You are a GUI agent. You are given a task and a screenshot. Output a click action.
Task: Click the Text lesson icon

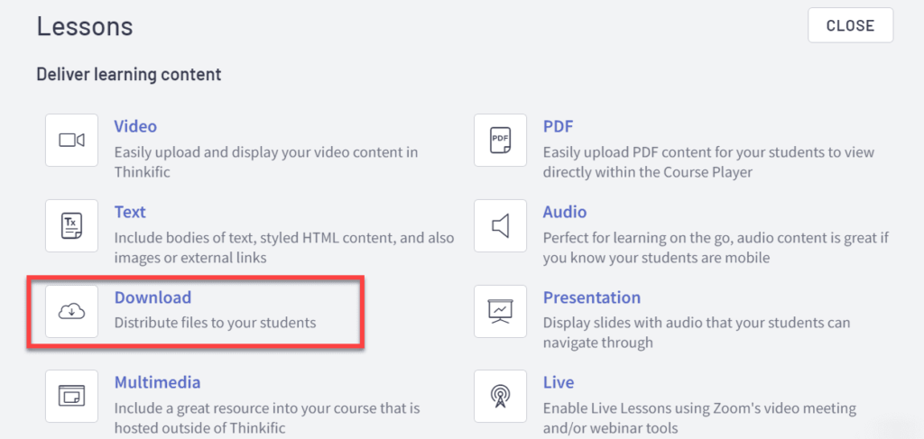72,226
